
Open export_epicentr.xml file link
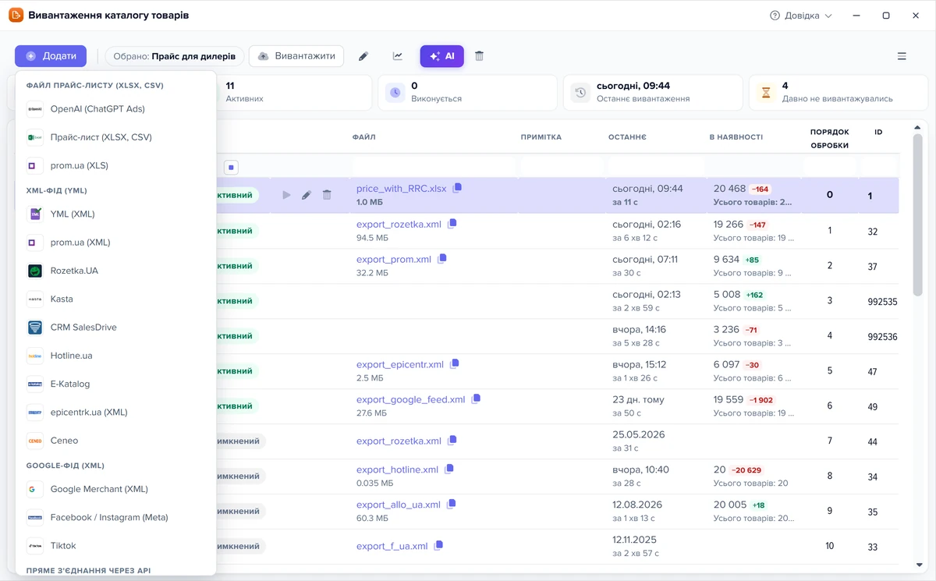coord(400,365)
